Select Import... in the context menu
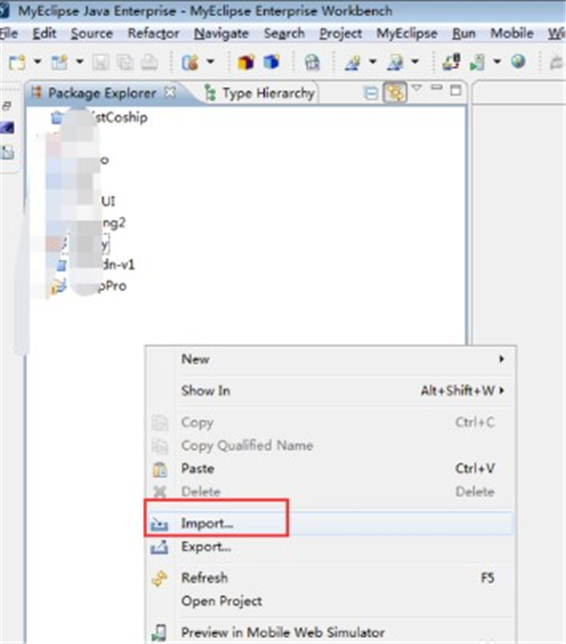This screenshot has width=566, height=644. tap(208, 523)
